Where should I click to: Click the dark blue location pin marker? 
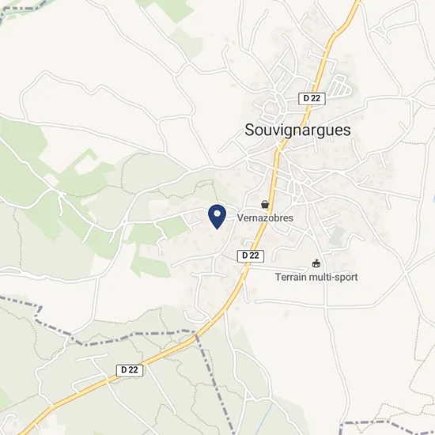[x=217, y=217]
